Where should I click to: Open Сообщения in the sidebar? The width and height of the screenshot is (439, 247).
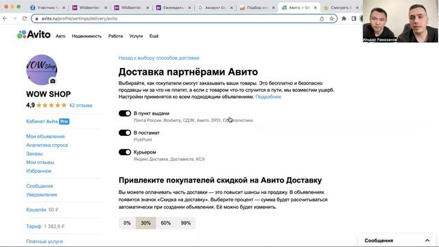point(40,186)
